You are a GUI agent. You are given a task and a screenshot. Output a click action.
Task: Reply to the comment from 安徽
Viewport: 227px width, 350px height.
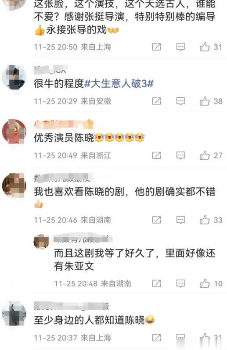pos(180,101)
